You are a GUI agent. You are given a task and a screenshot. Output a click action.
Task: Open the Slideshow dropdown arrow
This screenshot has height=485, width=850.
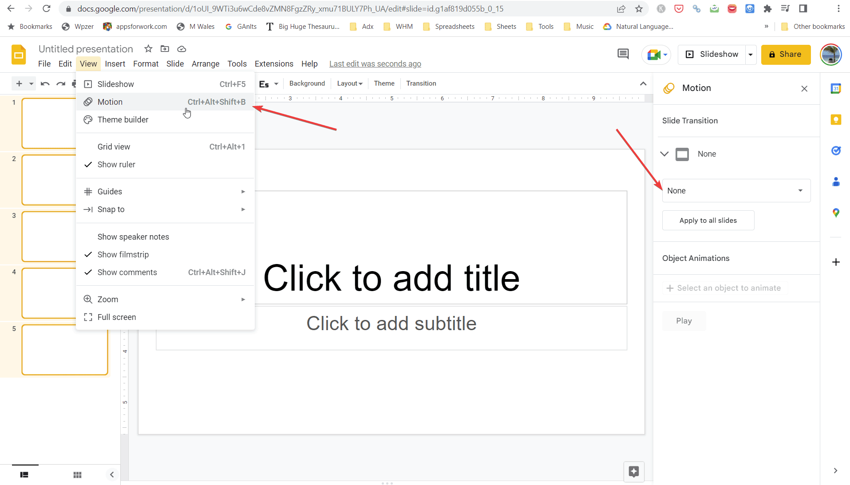(x=751, y=54)
